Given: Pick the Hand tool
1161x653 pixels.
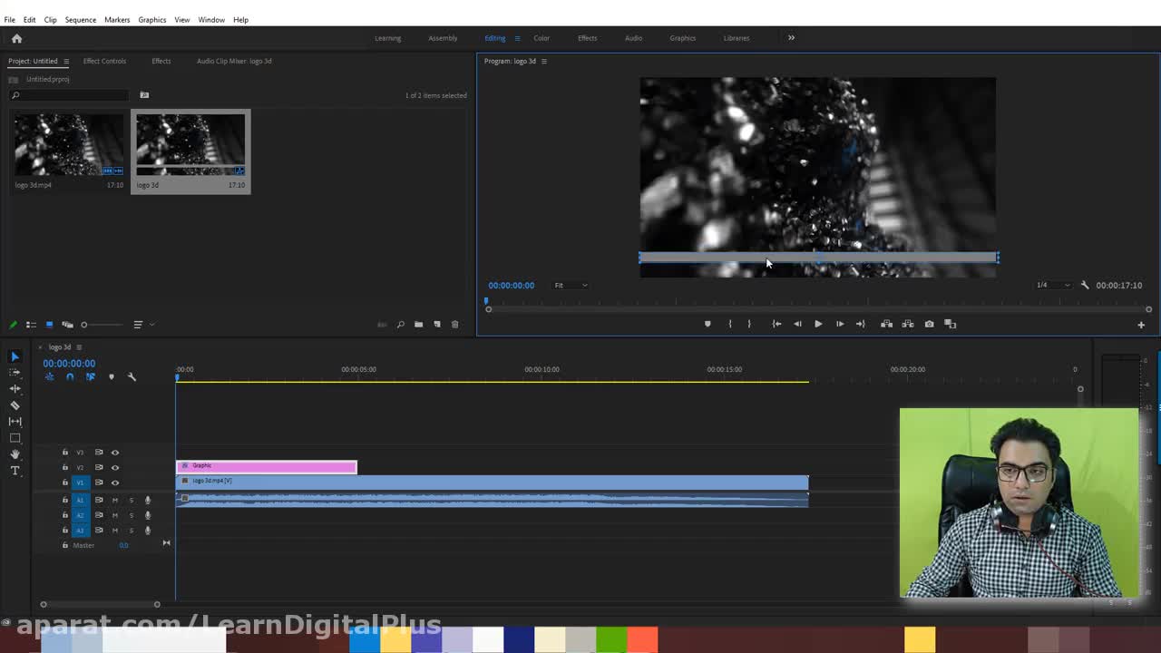Looking at the screenshot, I should point(15,454).
